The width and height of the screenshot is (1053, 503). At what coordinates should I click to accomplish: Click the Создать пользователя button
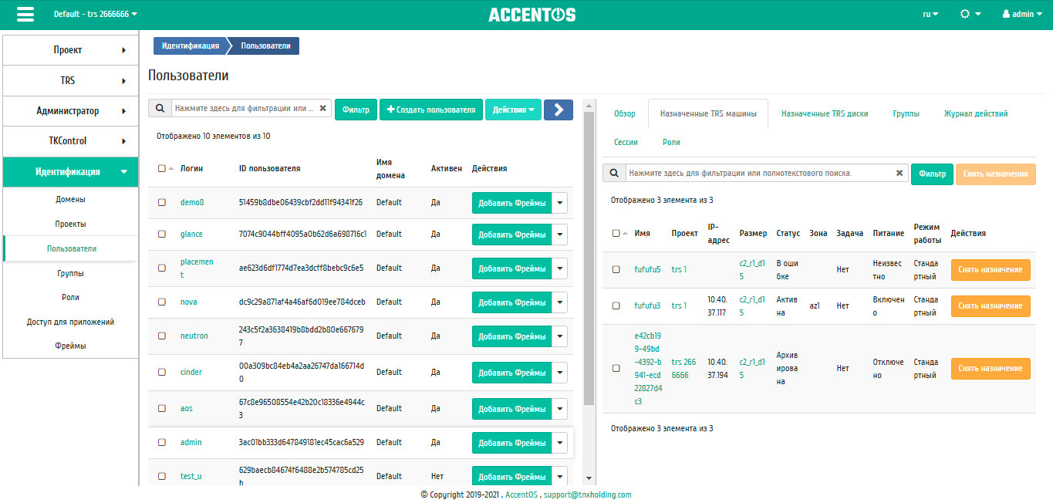(430, 110)
